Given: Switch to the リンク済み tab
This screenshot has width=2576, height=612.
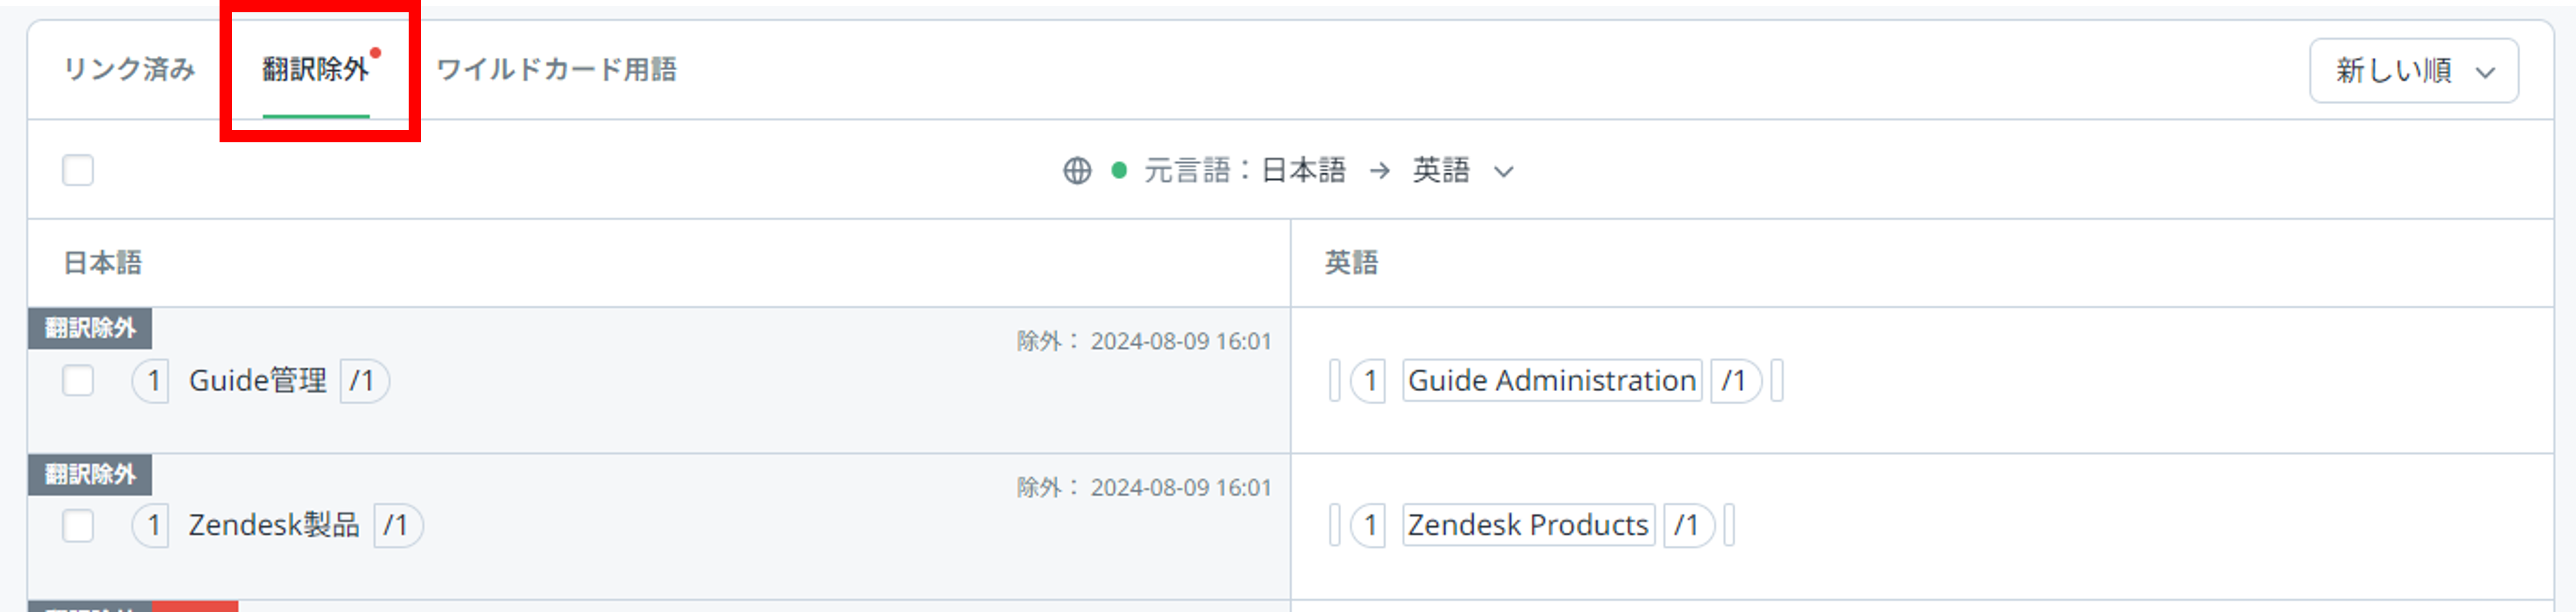Looking at the screenshot, I should pos(129,69).
